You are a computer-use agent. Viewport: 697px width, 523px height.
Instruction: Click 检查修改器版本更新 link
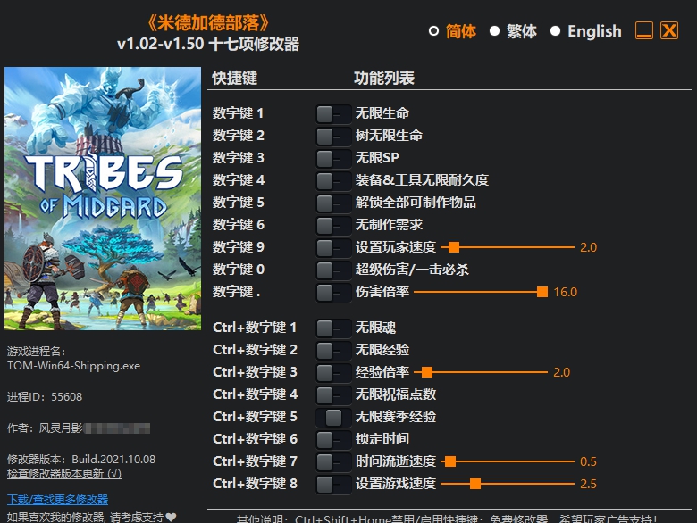(64, 474)
